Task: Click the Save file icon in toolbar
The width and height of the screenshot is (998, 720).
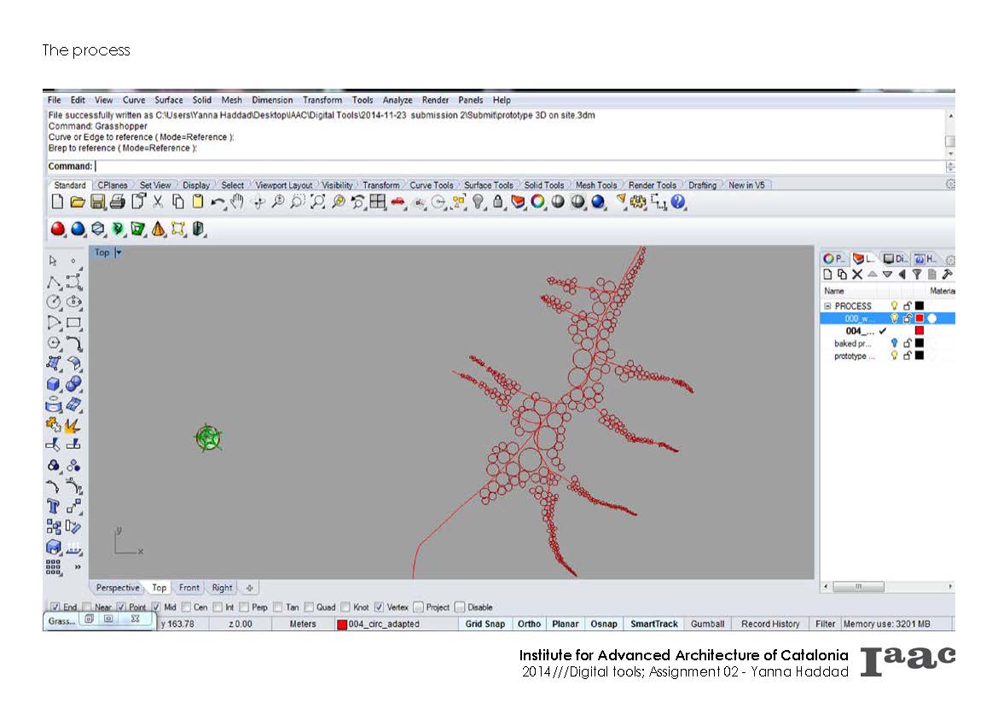Action: pos(97,202)
